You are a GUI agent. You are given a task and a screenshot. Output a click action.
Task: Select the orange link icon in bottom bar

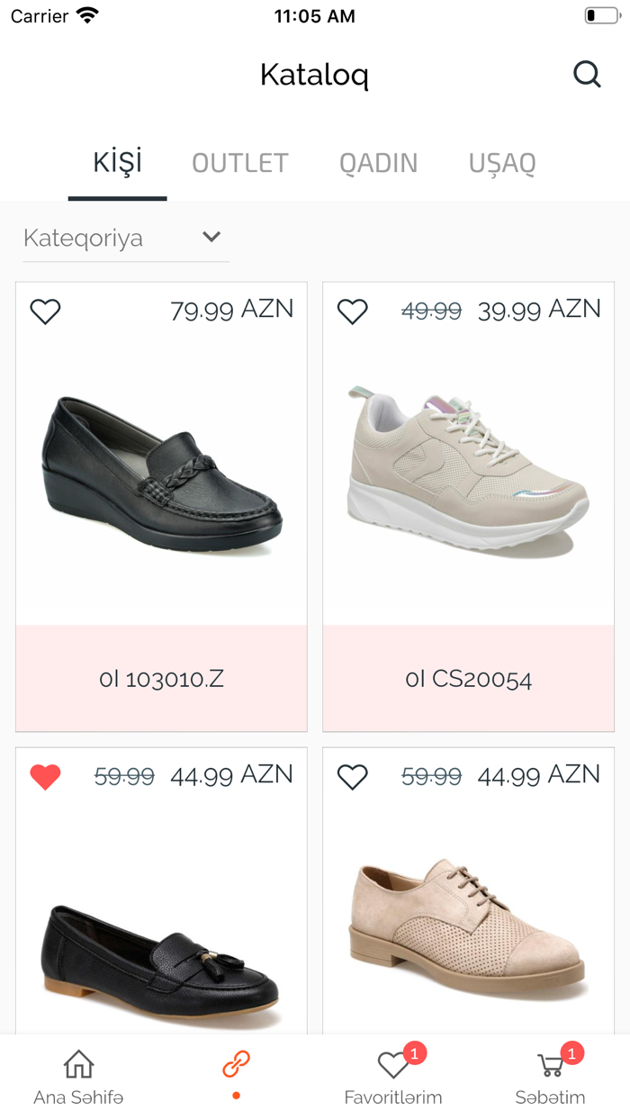pos(236,1063)
